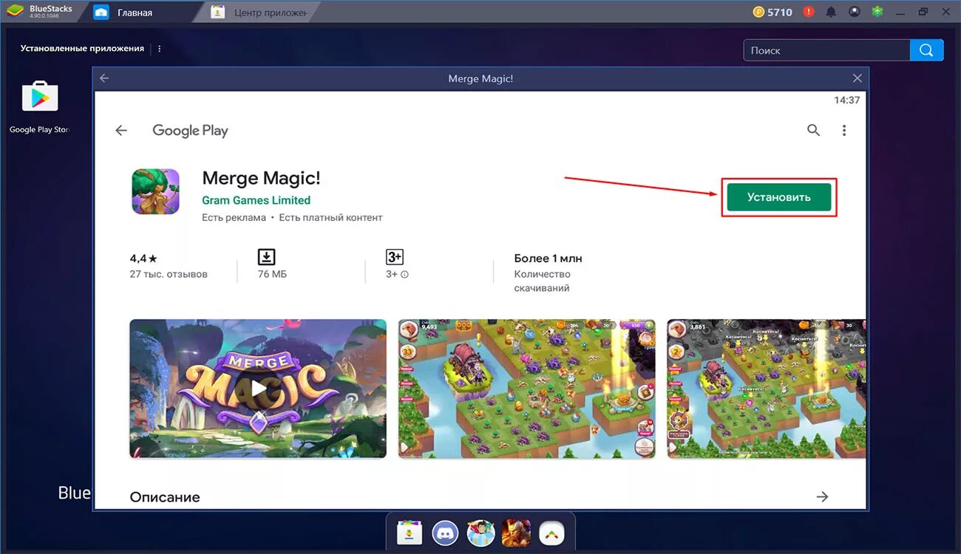Open the third gameplay screenshot thumbnail
Viewport: 961px width, 554px height.
[x=766, y=389]
